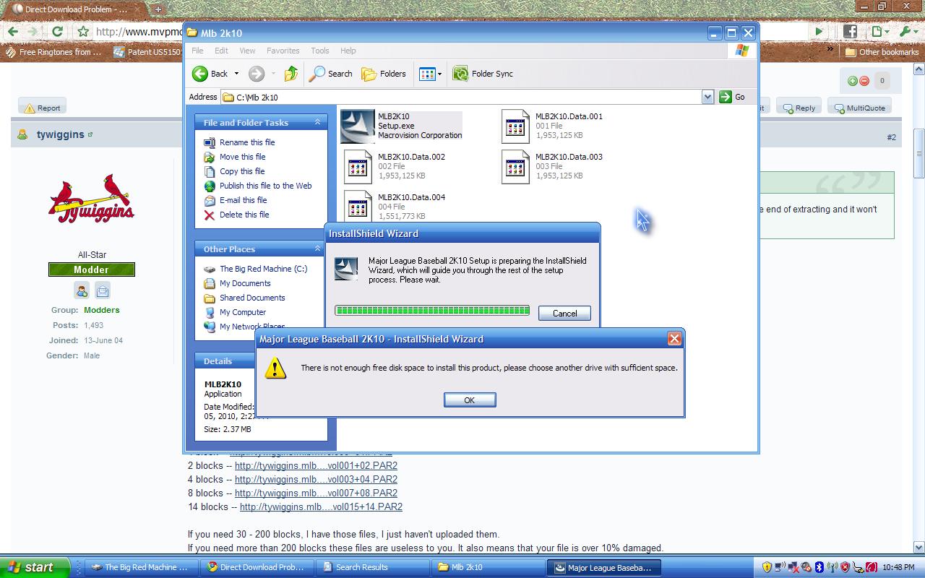Collapse the Other Places panel
The image size is (925, 578).
317,249
